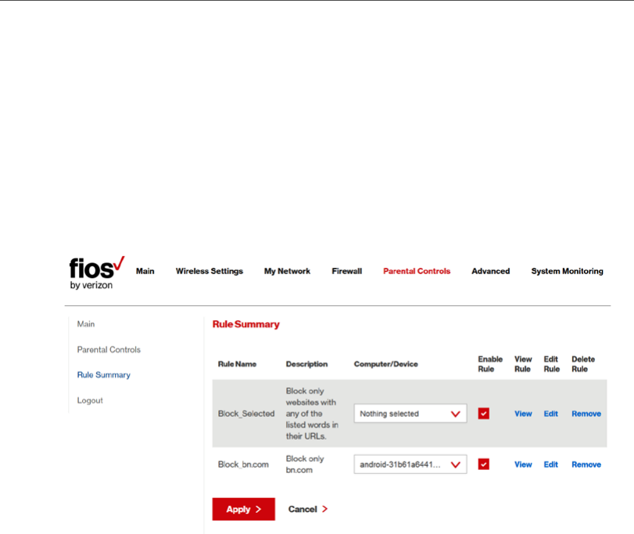Click the Computer/Device column header

[386, 364]
